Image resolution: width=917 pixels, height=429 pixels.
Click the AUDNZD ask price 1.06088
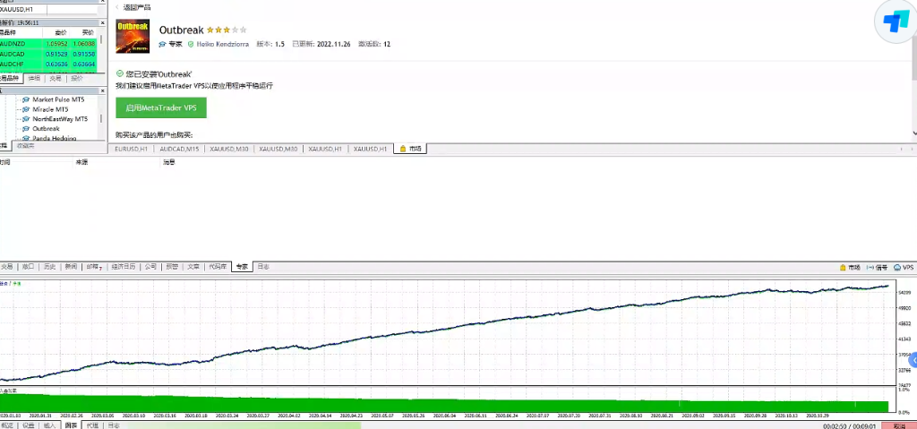pyautogui.click(x=83, y=43)
